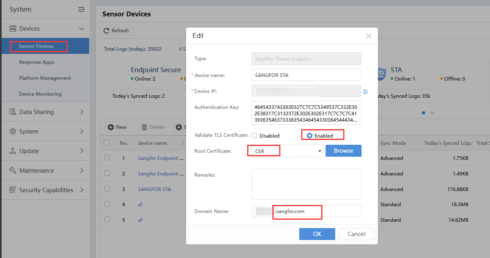
Task: Click the info icon beside Device IP
Action: pos(365,92)
